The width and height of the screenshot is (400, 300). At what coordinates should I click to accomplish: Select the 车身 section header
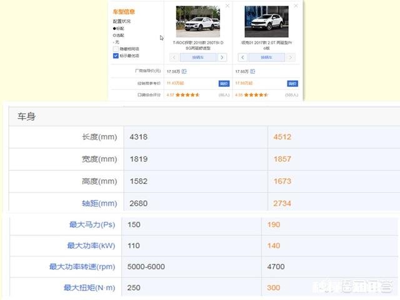pyautogui.click(x=26, y=117)
